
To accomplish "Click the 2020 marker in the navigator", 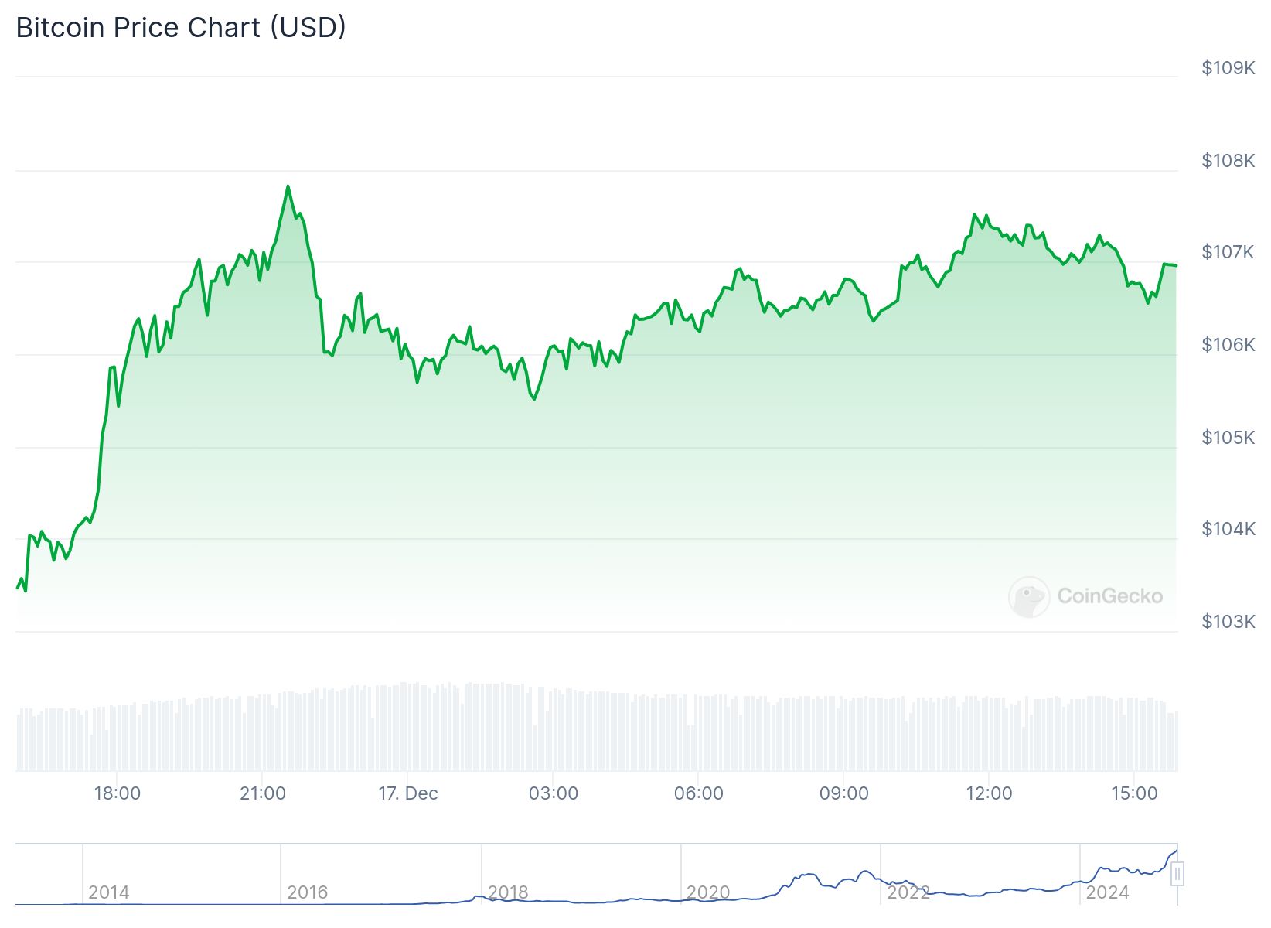I will point(708,892).
